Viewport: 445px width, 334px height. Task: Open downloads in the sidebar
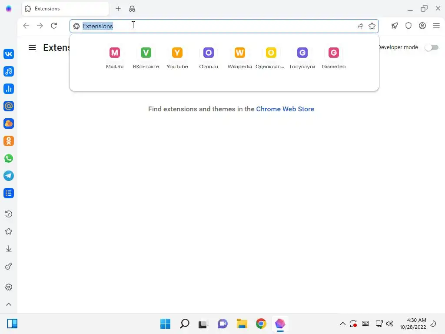coord(9,249)
